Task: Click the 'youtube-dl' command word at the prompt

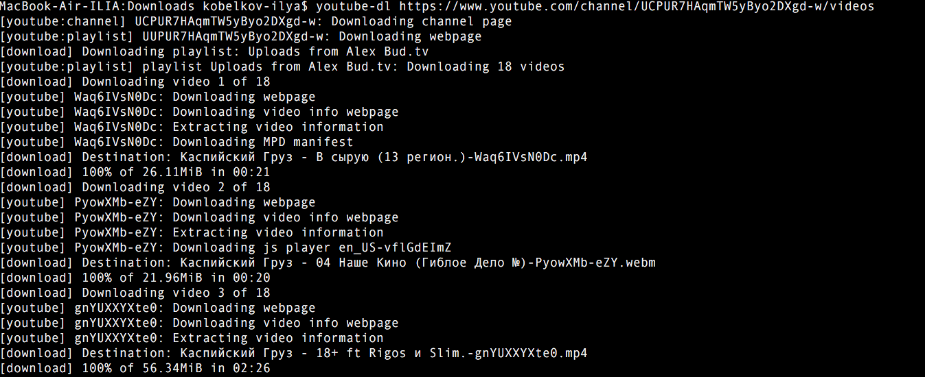Action: click(354, 6)
